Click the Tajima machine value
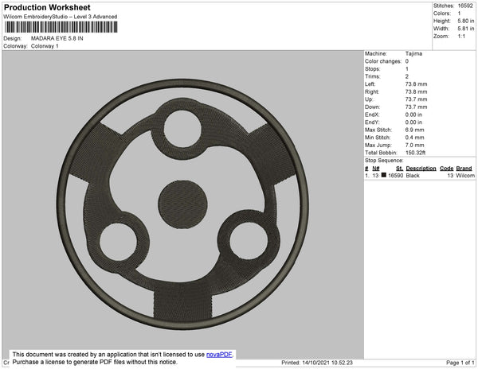Image resolution: width=478 pixels, height=369 pixels. 413,54
